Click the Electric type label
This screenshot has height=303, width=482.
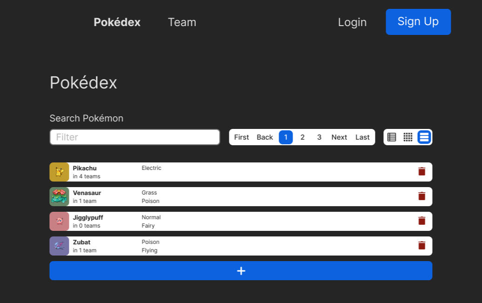pos(152,168)
